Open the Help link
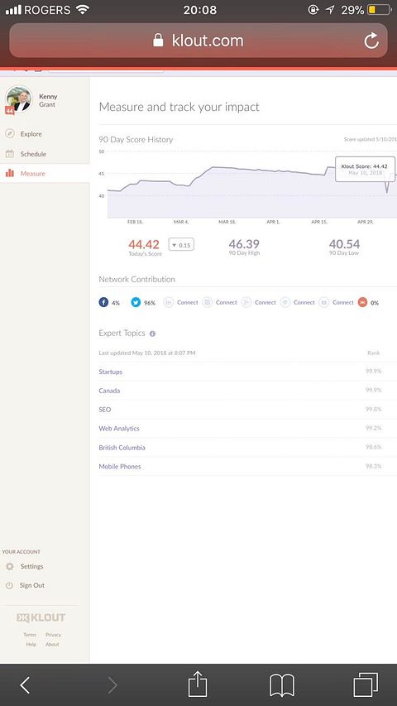The height and width of the screenshot is (706, 397). (x=31, y=644)
